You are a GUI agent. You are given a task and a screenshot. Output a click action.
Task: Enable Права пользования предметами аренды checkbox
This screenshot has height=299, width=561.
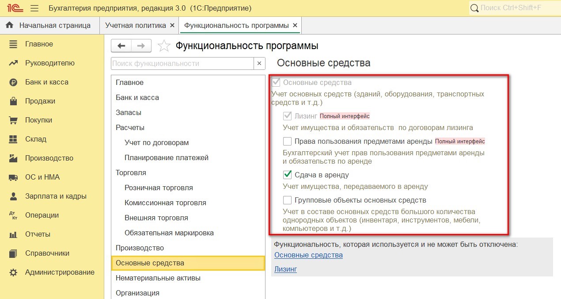point(288,142)
